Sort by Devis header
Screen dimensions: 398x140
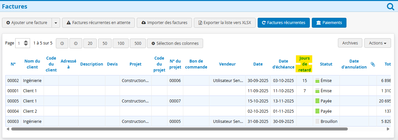(x=112, y=64)
